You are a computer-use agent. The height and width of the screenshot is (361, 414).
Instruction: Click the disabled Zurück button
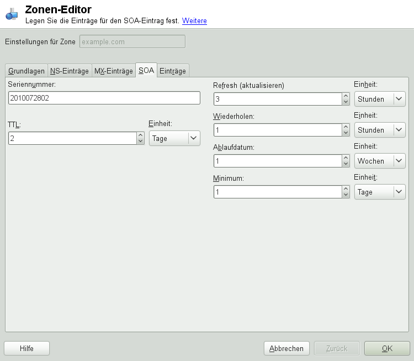point(337,348)
